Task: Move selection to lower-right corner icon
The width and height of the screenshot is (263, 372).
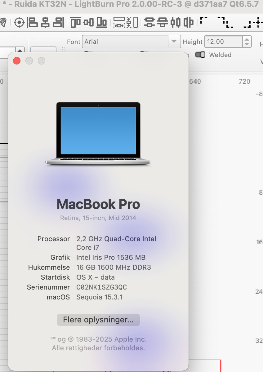Action: click(247, 25)
